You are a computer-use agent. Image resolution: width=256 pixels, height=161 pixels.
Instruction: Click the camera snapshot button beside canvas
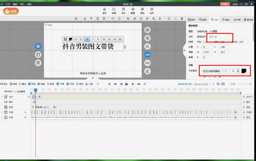pos(147,30)
